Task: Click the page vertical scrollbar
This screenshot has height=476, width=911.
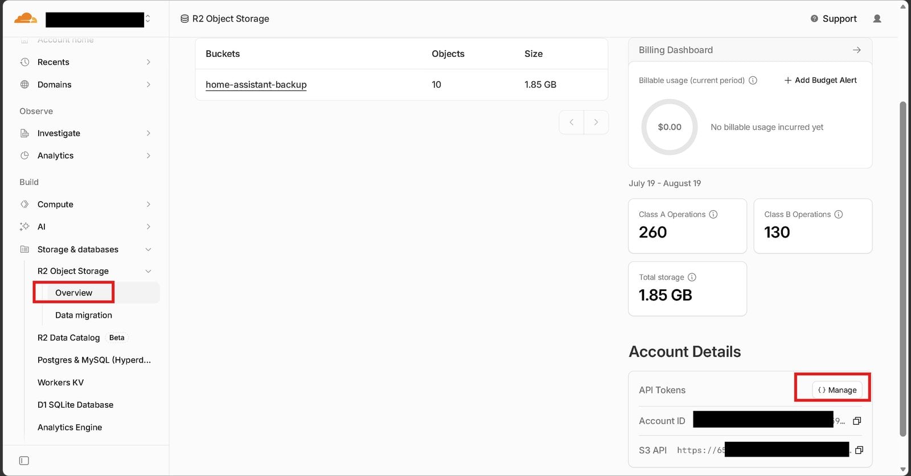Action: tap(902, 269)
